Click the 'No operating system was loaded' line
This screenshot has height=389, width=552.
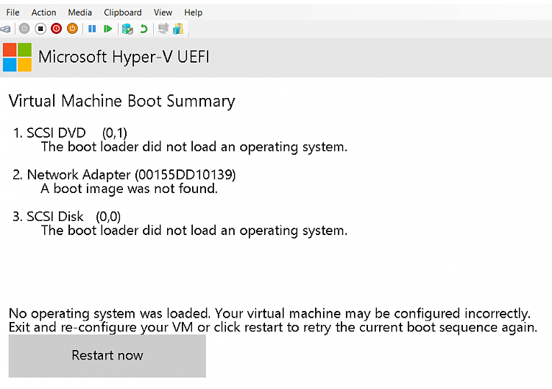click(269, 313)
